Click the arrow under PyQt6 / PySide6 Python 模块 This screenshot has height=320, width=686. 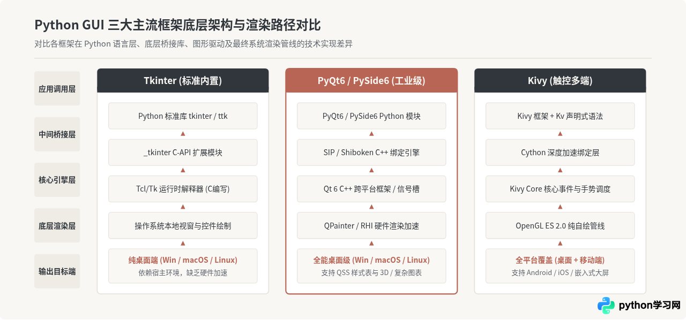[x=371, y=134]
